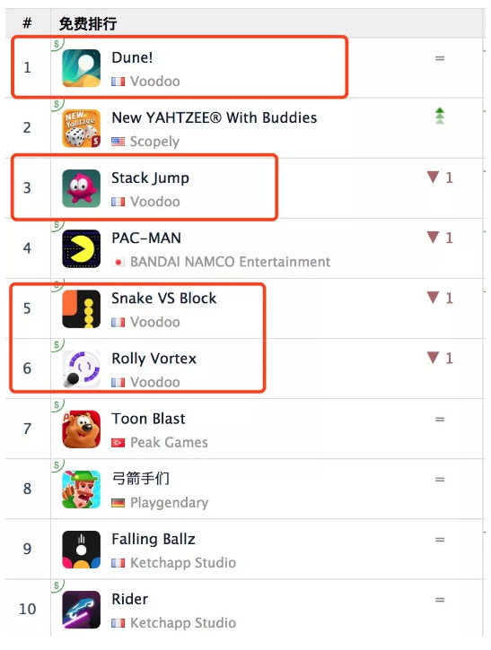Click the Scopely publisher name
Image resolution: width=491 pixels, height=650 pixels.
pyautogui.click(x=154, y=142)
